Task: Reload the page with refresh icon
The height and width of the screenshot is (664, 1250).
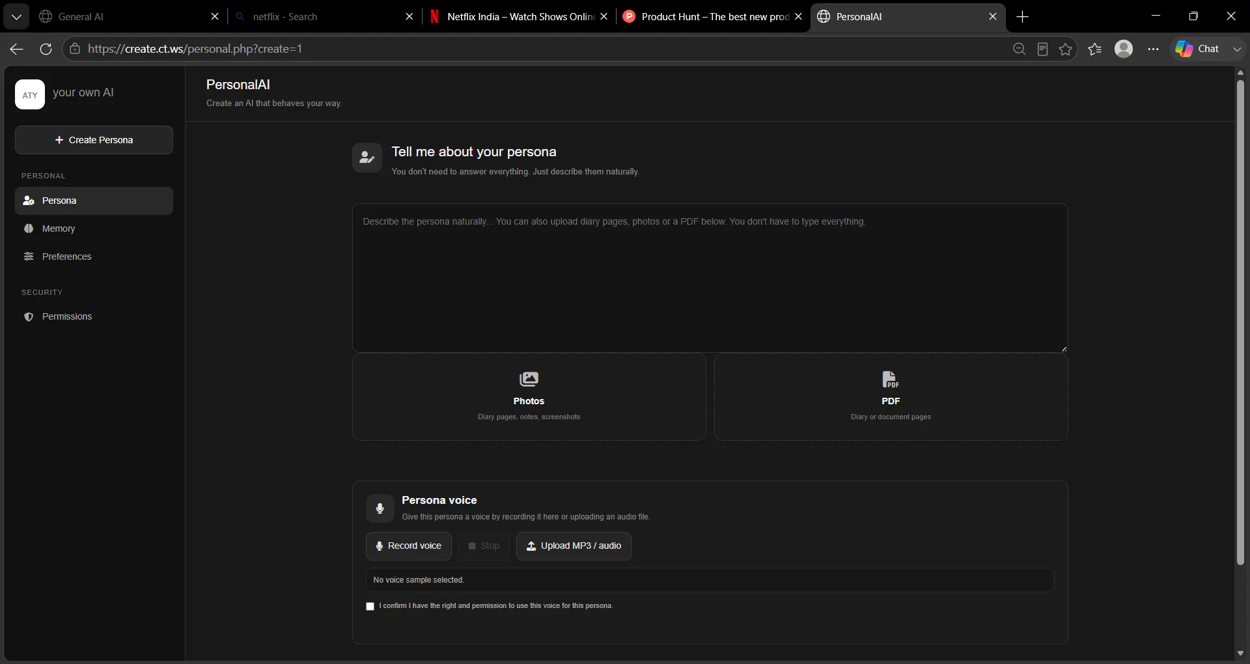Action: pos(46,49)
